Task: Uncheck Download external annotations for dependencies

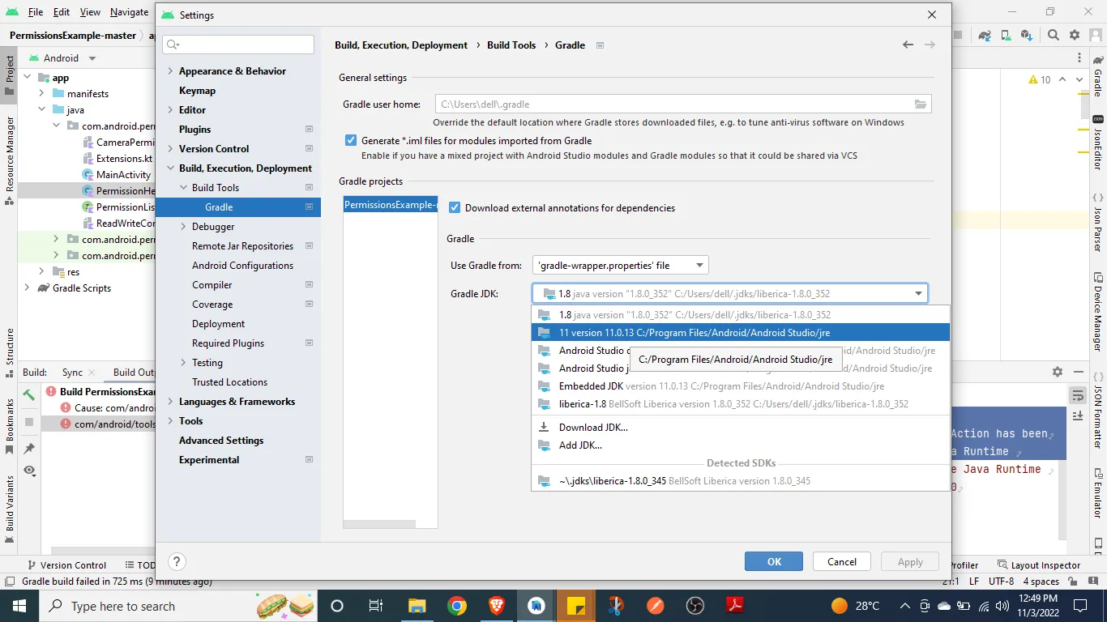Action: point(455,207)
